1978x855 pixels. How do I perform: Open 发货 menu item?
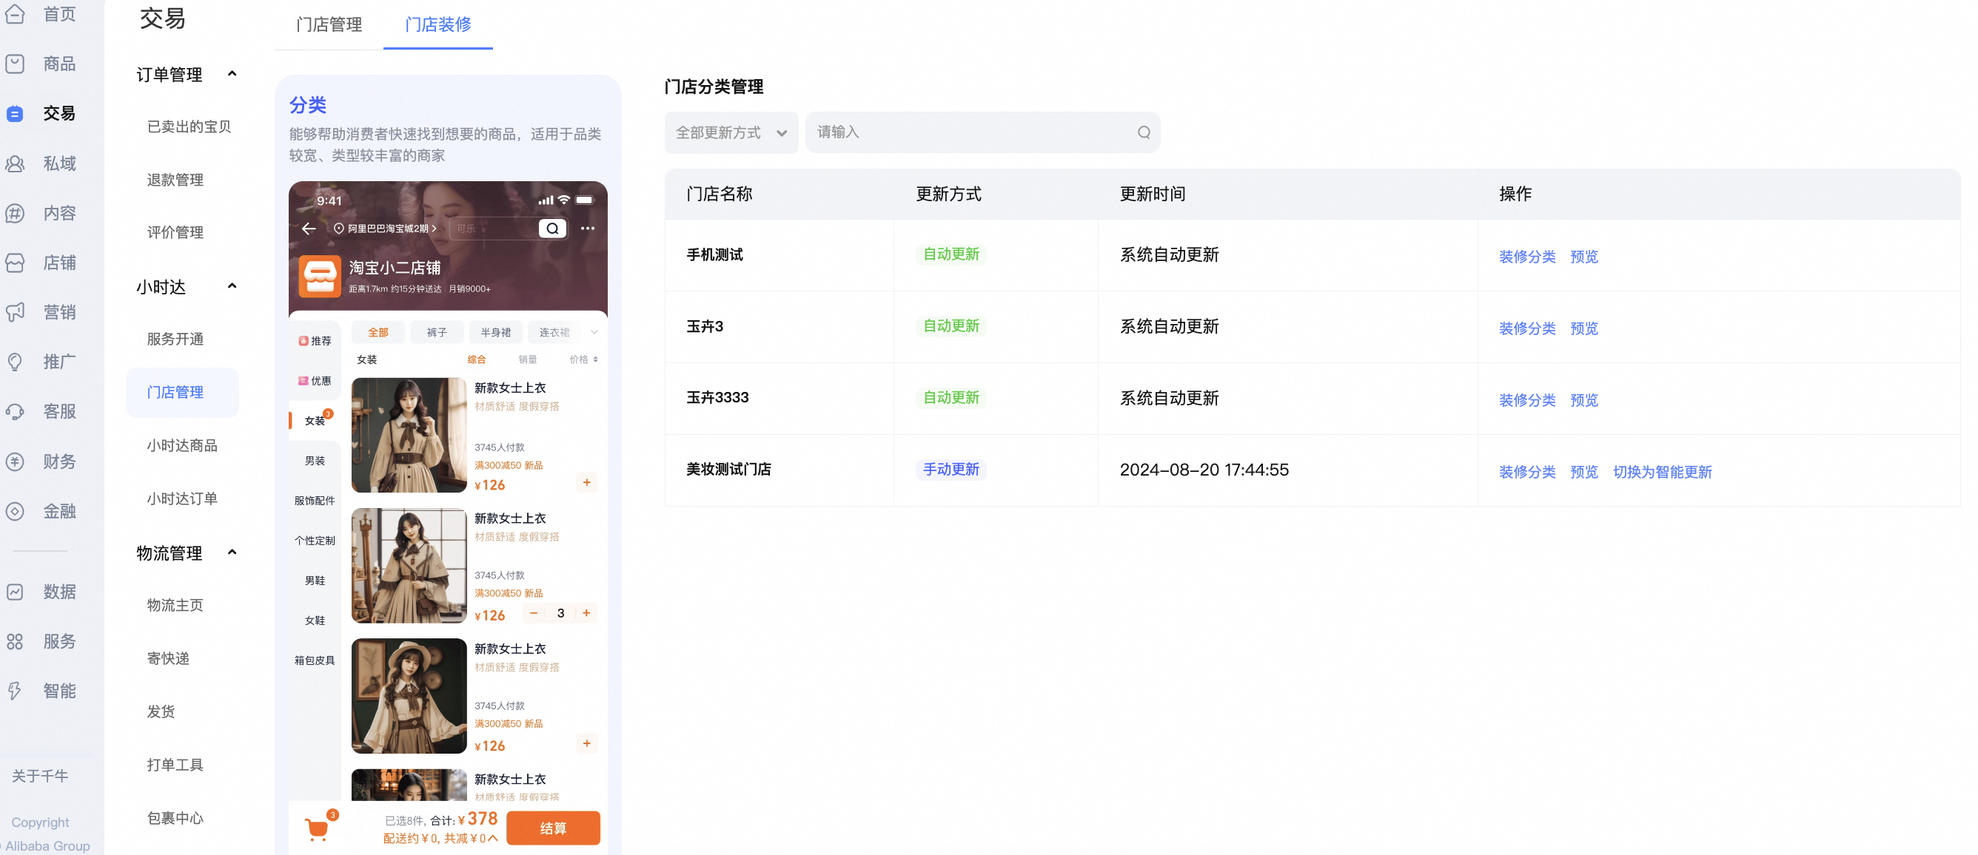coord(161,712)
